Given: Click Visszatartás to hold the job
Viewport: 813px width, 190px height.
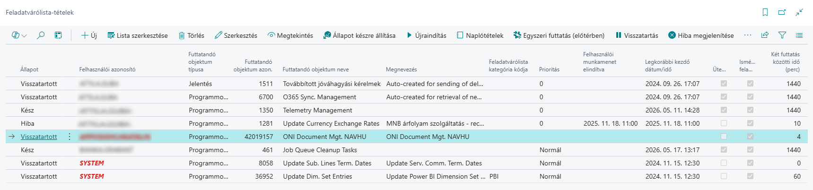Looking at the screenshot, I should [x=637, y=35].
